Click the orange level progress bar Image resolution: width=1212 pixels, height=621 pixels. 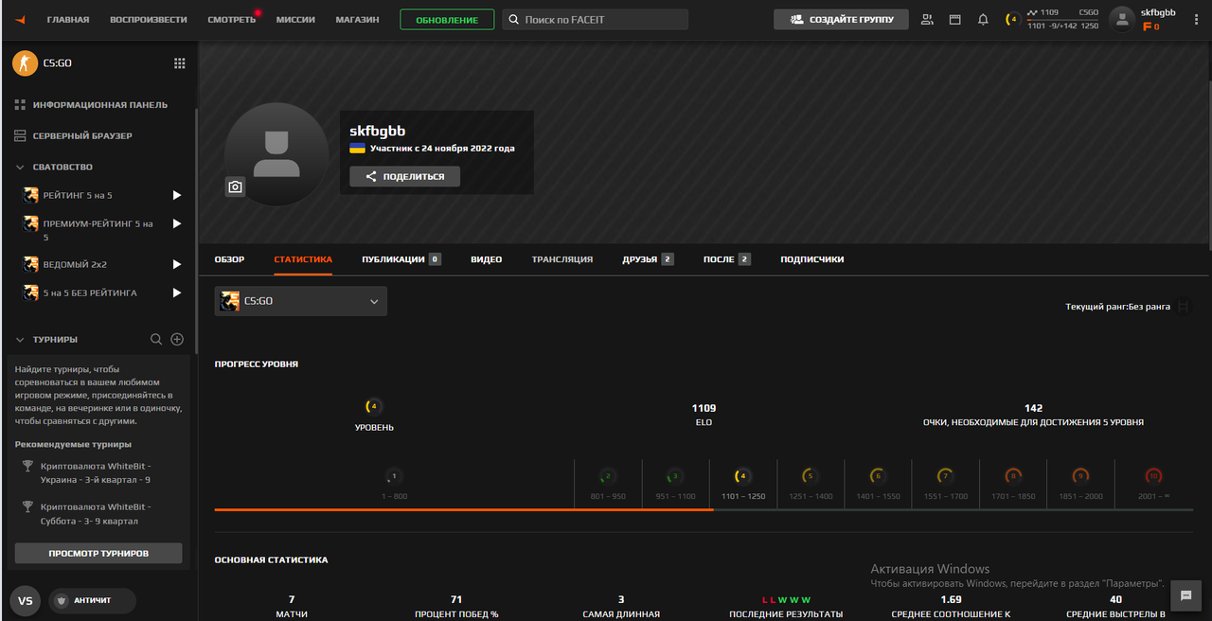coord(464,509)
